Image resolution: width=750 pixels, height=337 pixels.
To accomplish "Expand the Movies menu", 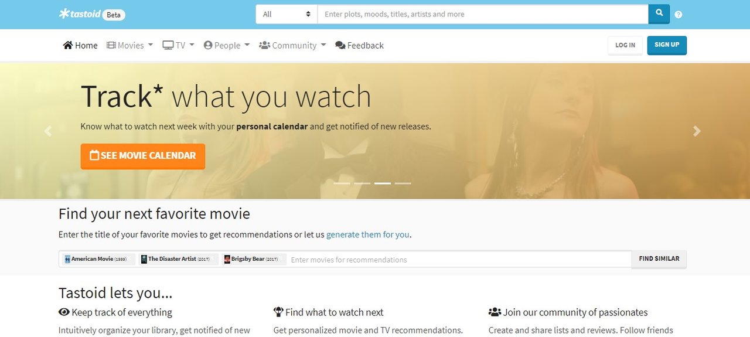I will pyautogui.click(x=129, y=45).
